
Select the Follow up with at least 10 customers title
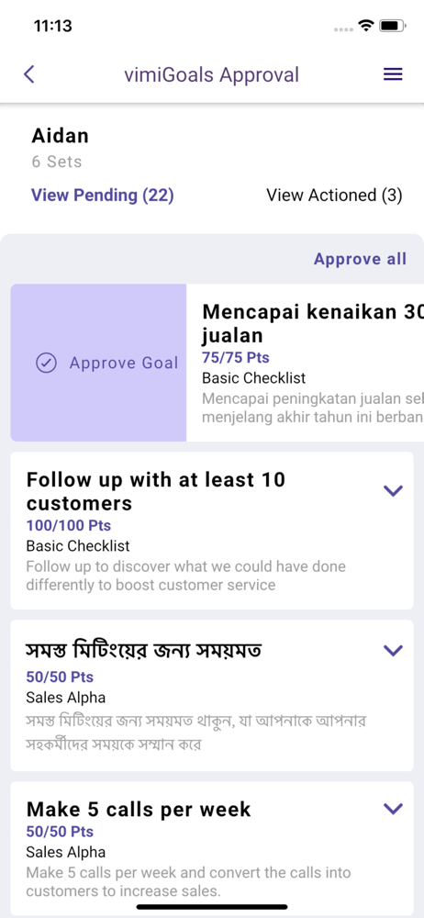coord(156,492)
